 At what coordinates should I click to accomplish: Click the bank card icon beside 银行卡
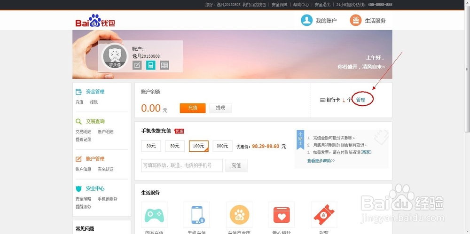tap(322, 100)
